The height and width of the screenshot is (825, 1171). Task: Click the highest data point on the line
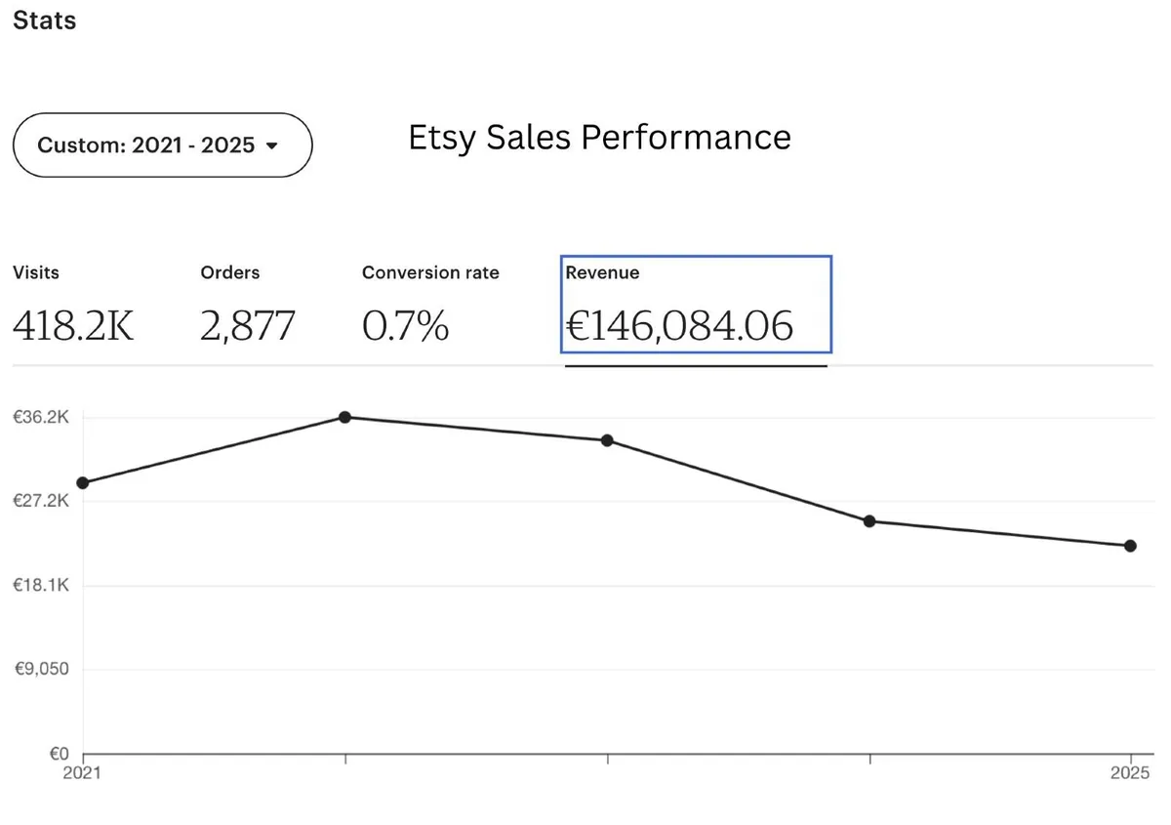coord(344,417)
